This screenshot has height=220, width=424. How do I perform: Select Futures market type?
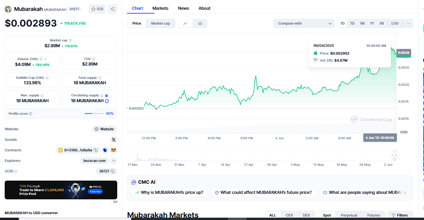[374, 215]
